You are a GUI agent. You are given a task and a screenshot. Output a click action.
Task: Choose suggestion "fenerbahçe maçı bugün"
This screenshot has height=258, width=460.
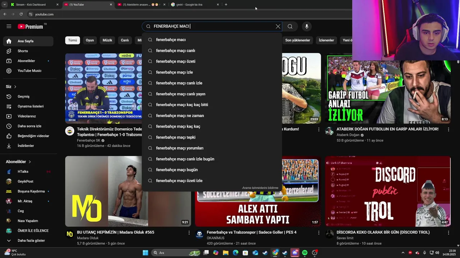coord(212,169)
